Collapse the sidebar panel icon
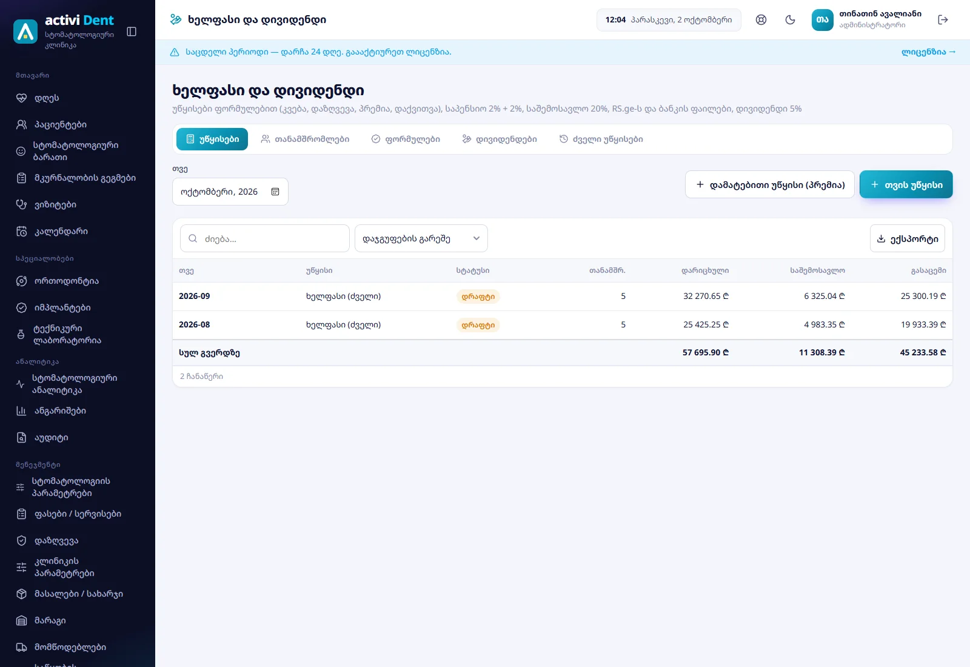This screenshot has height=667, width=970. pos(132,32)
